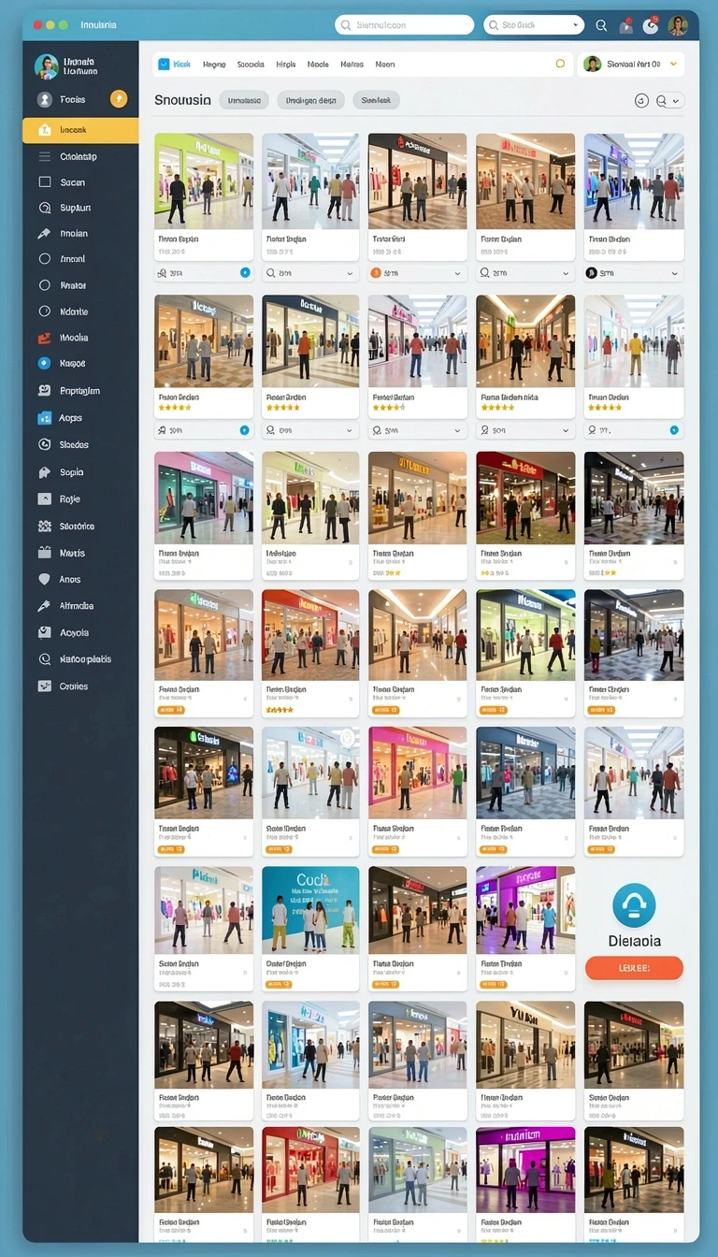Click the Seaoksk filter pill
Viewport: 718px width, 1257px height.
click(x=376, y=100)
